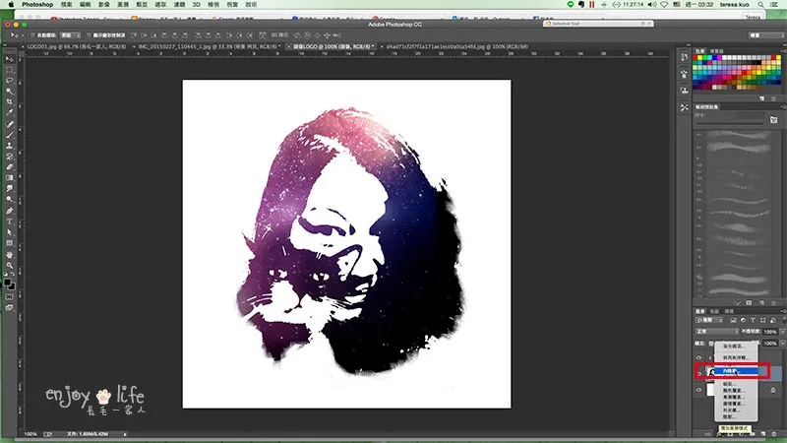Viewport: 787px width, 443px height.
Task: Toggle Quick Mask mode icon
Action: 10,297
